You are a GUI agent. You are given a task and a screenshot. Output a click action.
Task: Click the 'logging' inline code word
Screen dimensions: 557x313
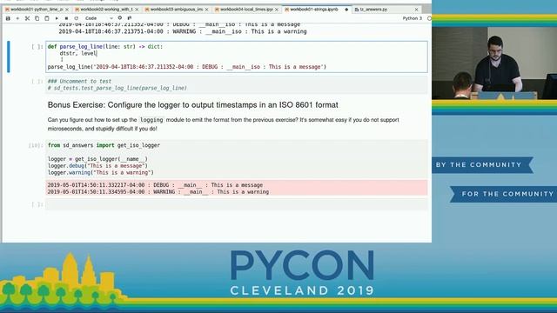click(151, 120)
